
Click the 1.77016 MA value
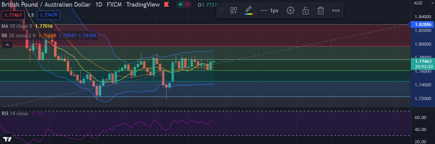[x=44, y=26]
